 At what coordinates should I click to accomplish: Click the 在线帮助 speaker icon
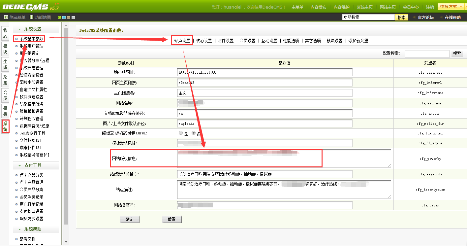pos(441,17)
